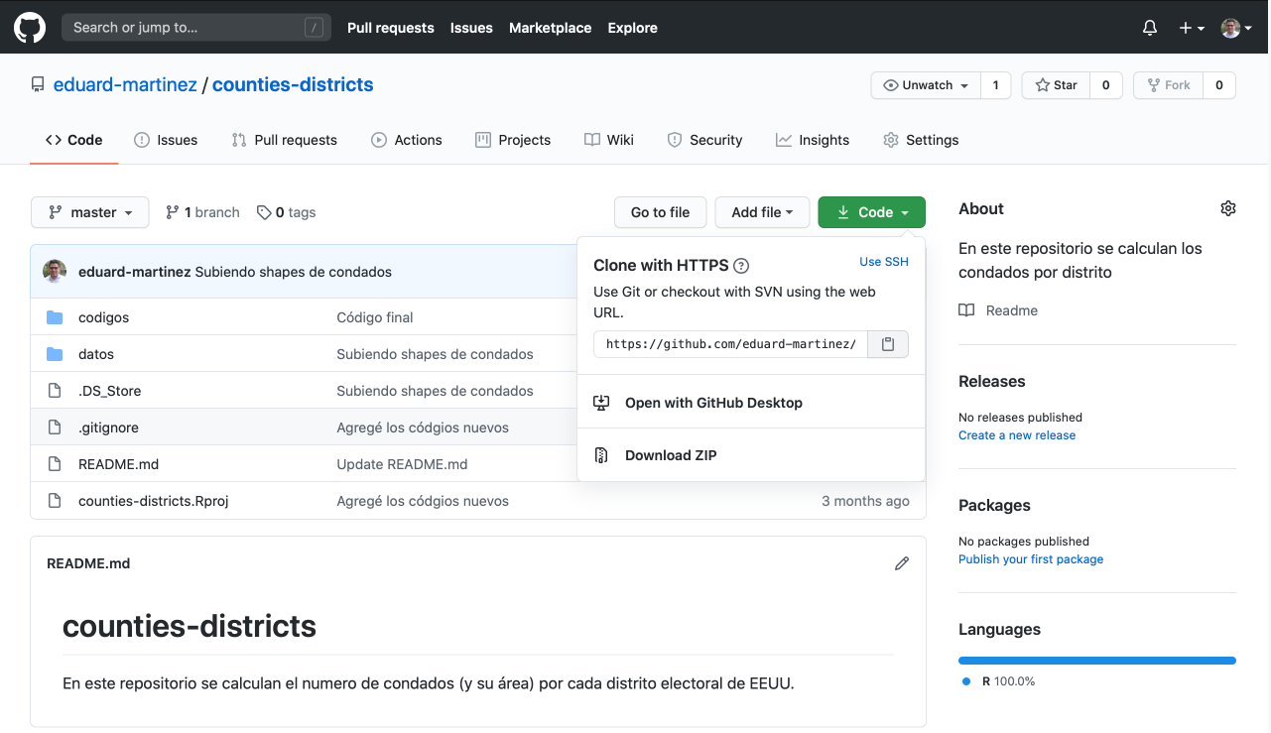Copy the clone URL to clipboard
Image resolution: width=1271 pixels, height=733 pixels.
point(888,344)
